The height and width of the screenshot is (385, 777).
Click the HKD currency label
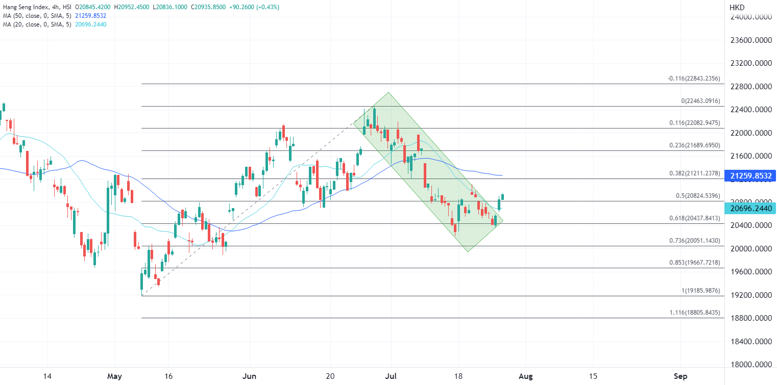[737, 8]
